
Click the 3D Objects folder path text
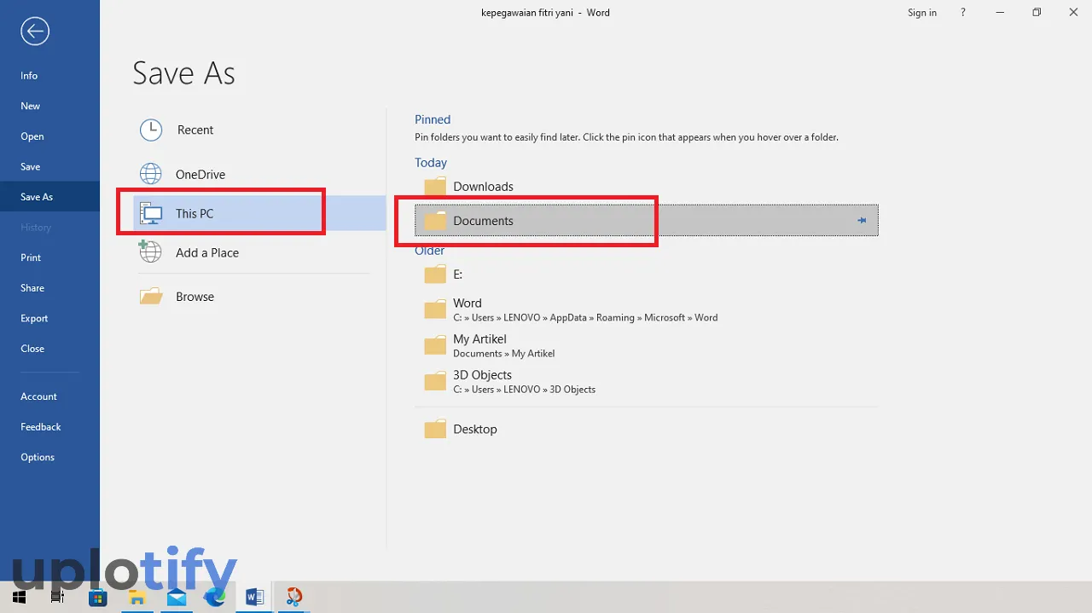click(525, 390)
